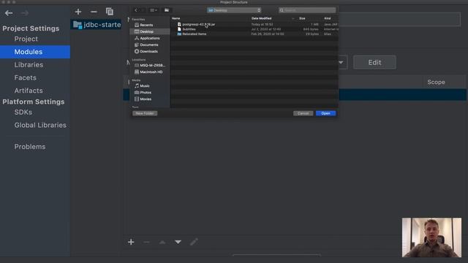This screenshot has width=468, height=263.
Task: Open Global Libraries settings
Action: tap(40, 125)
